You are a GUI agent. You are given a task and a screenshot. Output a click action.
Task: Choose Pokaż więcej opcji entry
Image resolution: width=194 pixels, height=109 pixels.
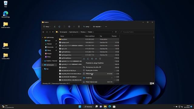pyautogui.click(x=98, y=82)
